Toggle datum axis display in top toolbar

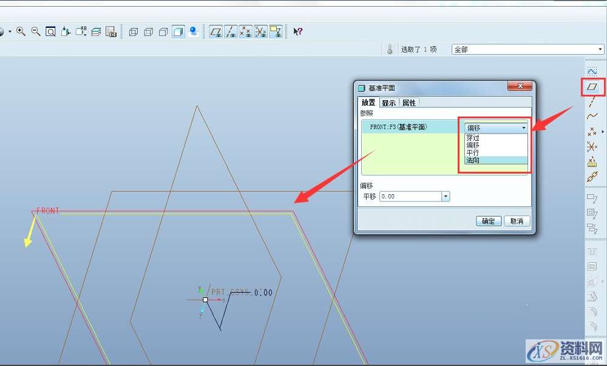(231, 31)
